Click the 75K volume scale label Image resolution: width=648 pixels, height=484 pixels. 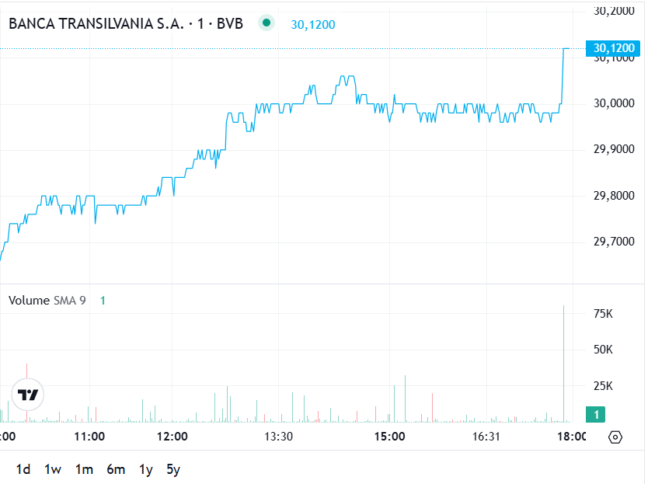[604, 314]
